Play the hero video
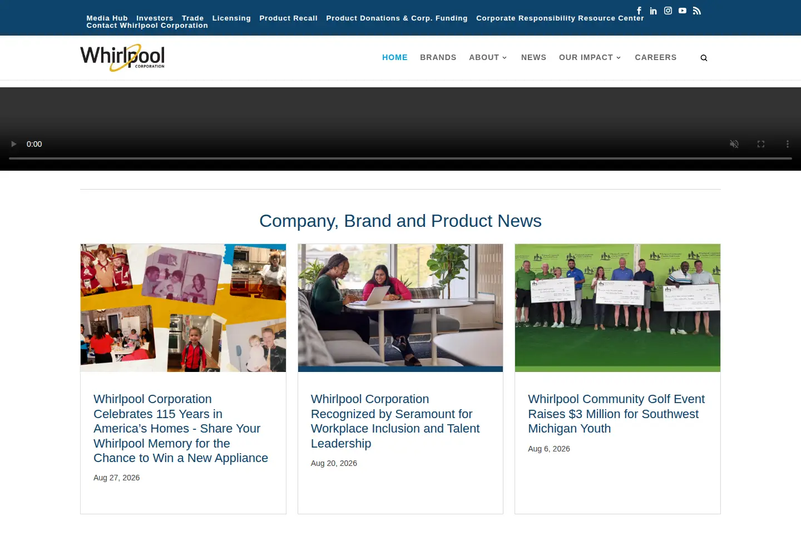This screenshot has height=556, width=801. 14,144
